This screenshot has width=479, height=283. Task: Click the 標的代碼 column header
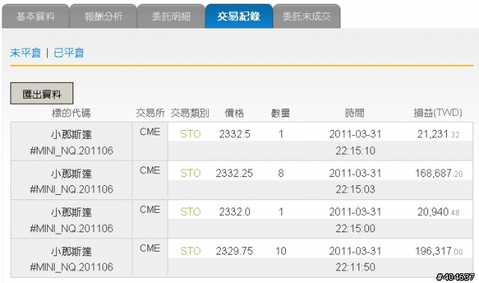point(71,113)
